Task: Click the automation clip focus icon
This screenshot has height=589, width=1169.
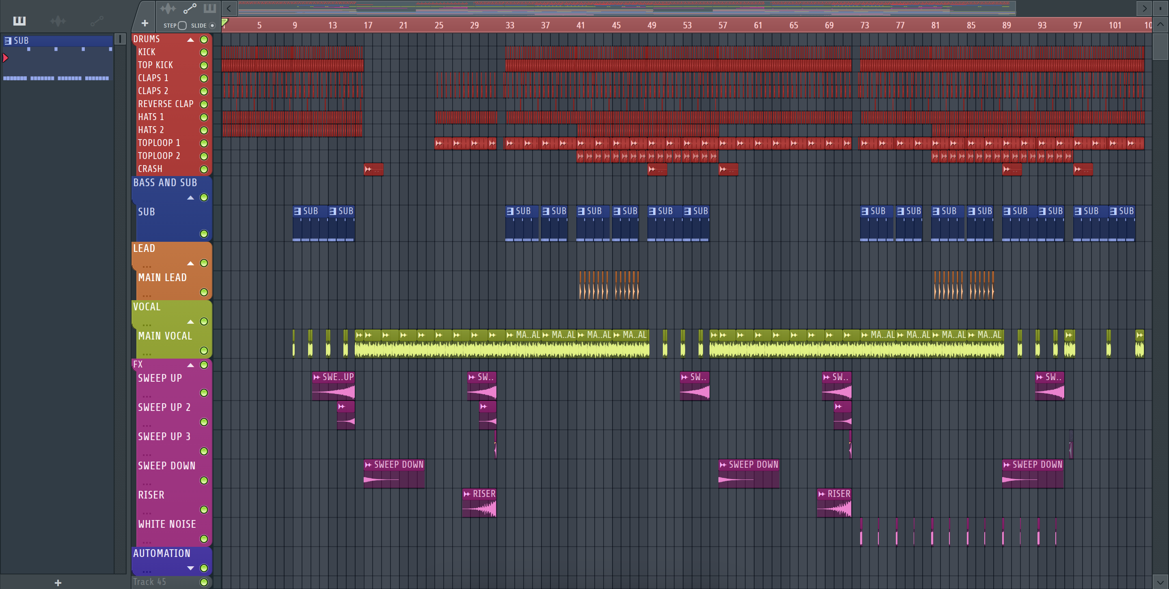Action: [x=189, y=8]
